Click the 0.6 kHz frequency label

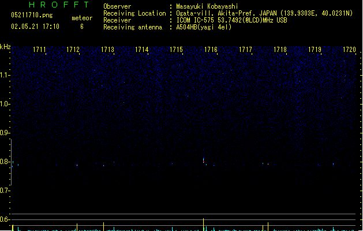5,219
